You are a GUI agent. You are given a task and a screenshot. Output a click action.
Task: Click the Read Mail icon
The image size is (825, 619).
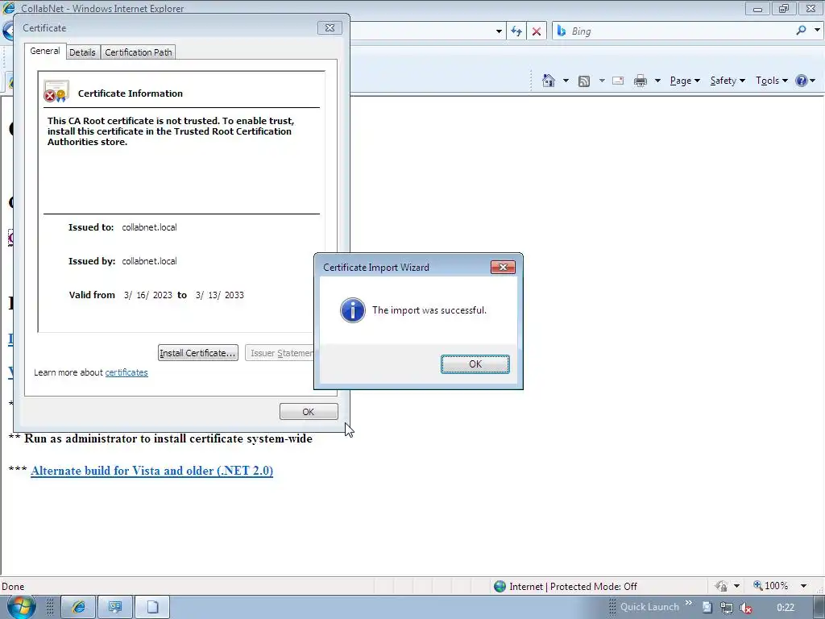pos(618,81)
